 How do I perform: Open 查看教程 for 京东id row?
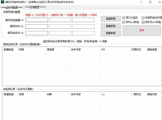111,26
